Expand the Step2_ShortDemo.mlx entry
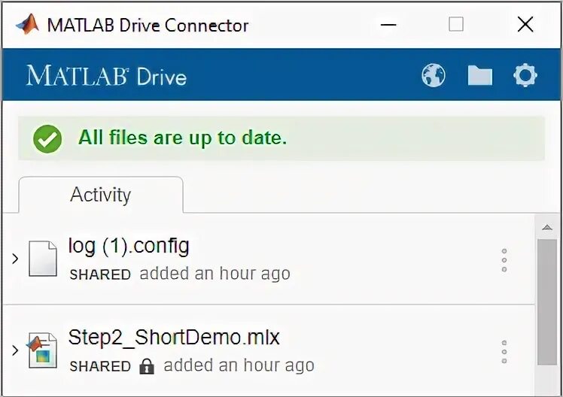Viewport: 563px width, 397px height. coord(15,350)
